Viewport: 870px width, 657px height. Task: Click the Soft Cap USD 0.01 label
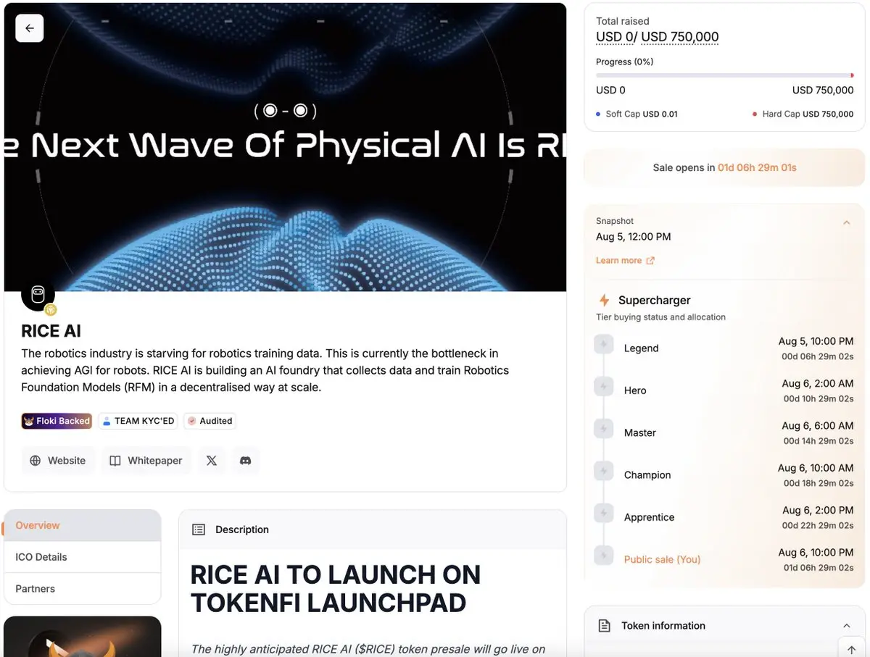637,114
